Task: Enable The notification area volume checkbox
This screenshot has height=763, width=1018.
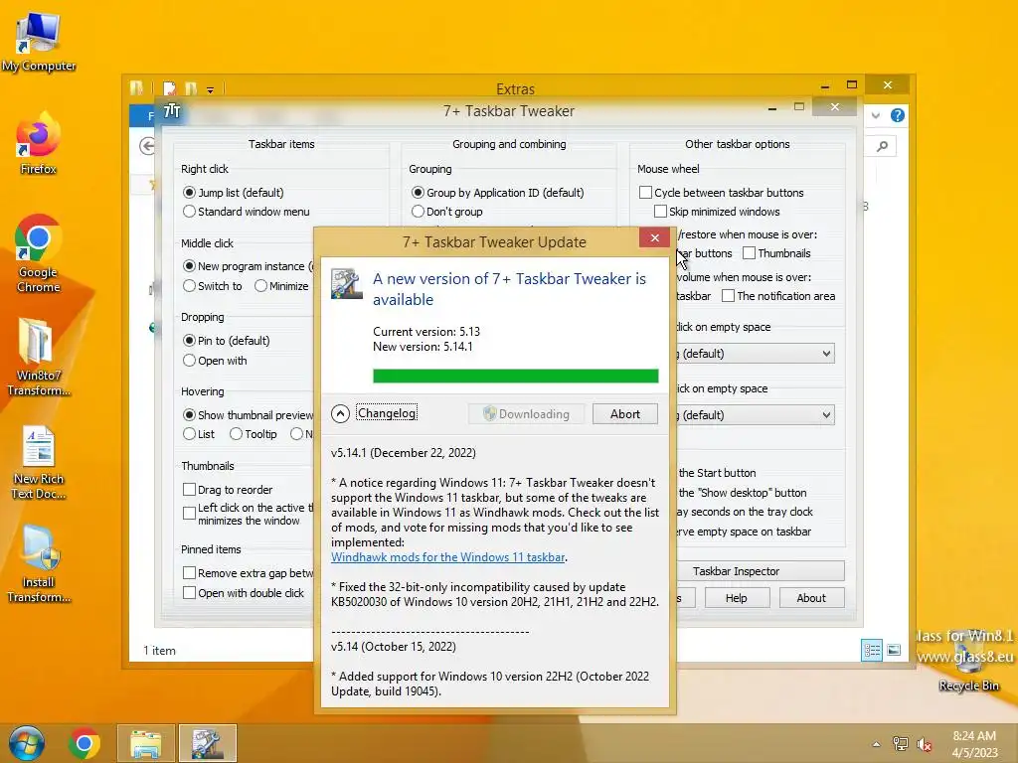Action: point(728,296)
